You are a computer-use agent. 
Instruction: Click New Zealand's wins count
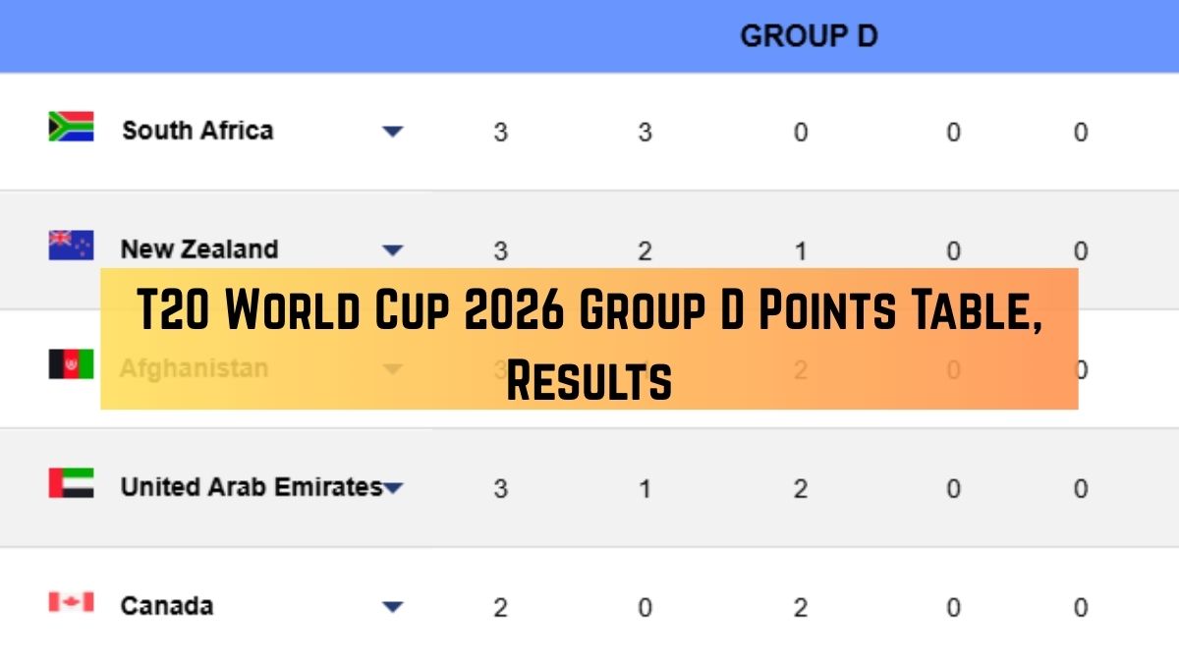click(645, 251)
